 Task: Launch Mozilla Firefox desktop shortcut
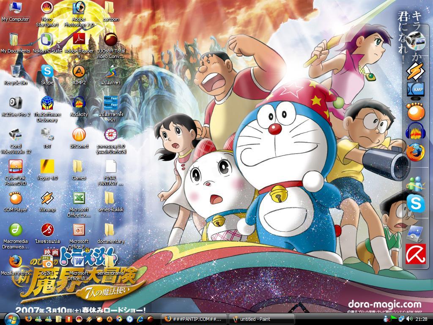(16, 266)
